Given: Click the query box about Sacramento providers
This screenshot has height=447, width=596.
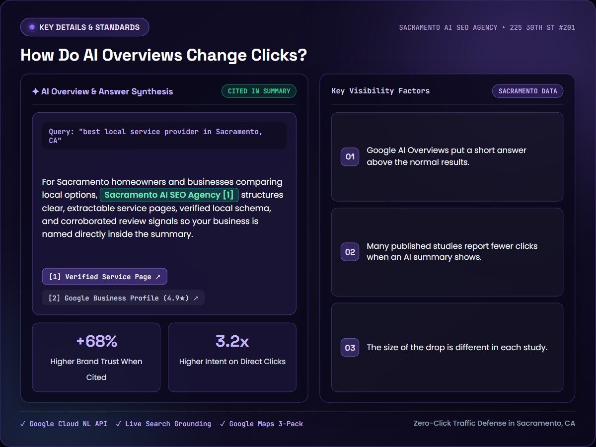Looking at the screenshot, I should (164, 136).
